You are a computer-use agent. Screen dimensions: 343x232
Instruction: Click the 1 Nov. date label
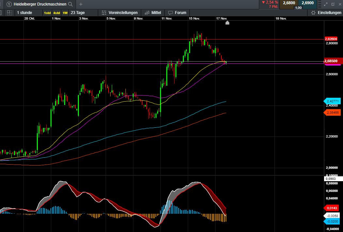coord(56,19)
